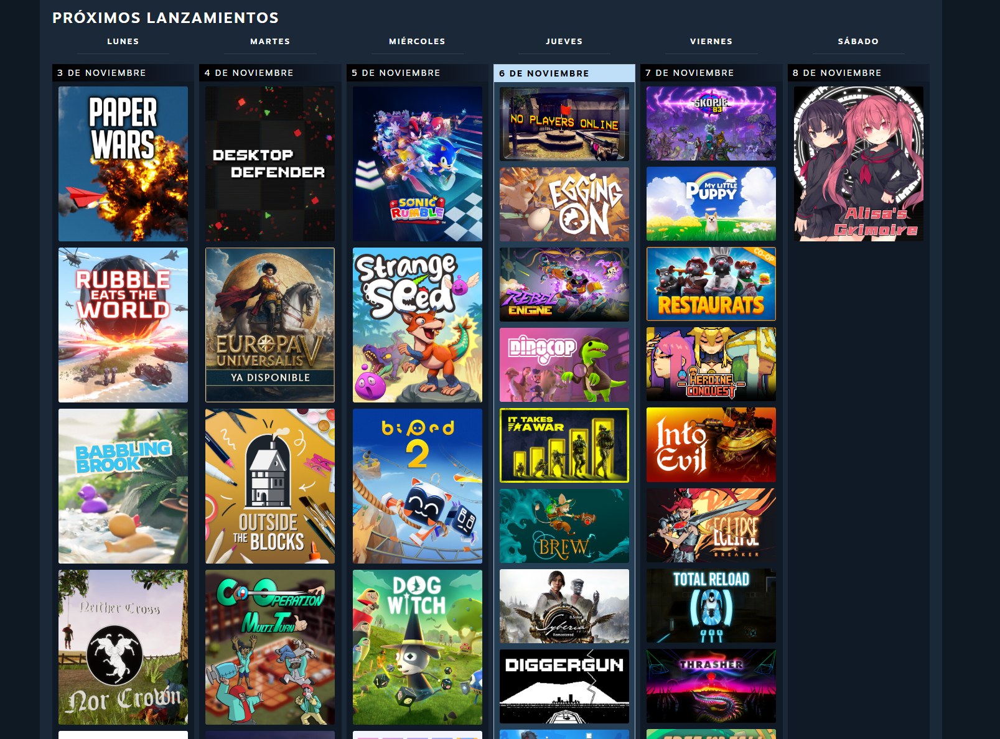
Task: Click the '3 DE NOVIEMBRE' date header
Action: point(123,73)
